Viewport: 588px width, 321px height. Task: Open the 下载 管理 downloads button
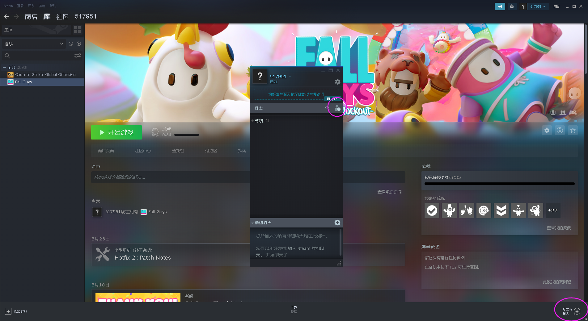(294, 310)
